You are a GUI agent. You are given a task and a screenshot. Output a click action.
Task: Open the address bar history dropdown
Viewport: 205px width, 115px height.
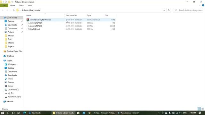[164, 10]
